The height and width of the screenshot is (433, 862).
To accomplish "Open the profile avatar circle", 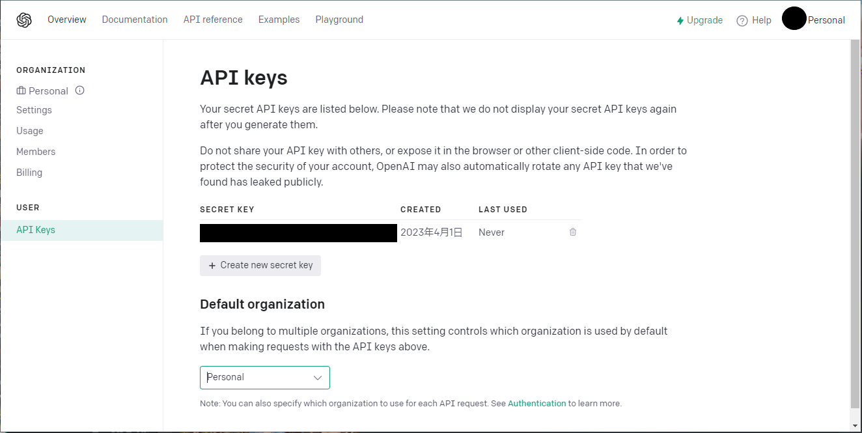I will pos(794,18).
